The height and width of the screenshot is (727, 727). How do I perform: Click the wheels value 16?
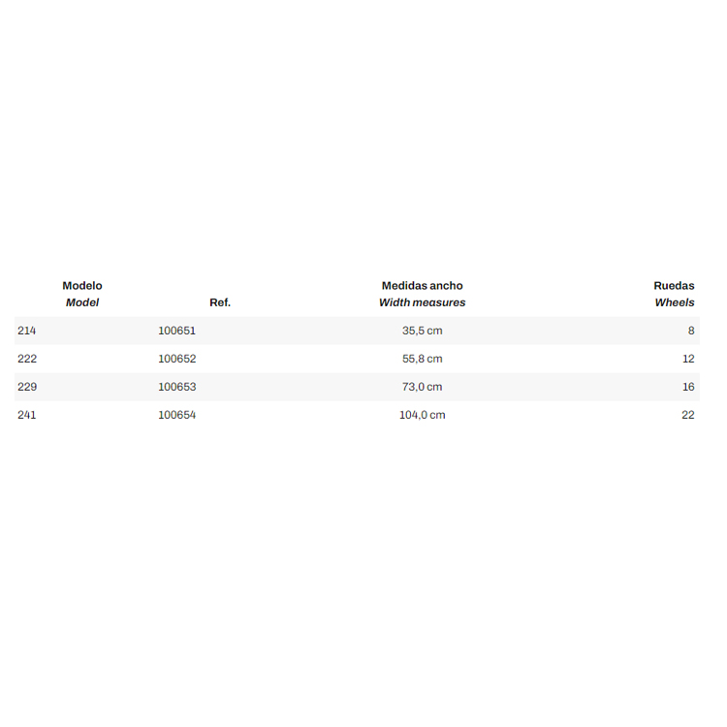[x=688, y=387]
